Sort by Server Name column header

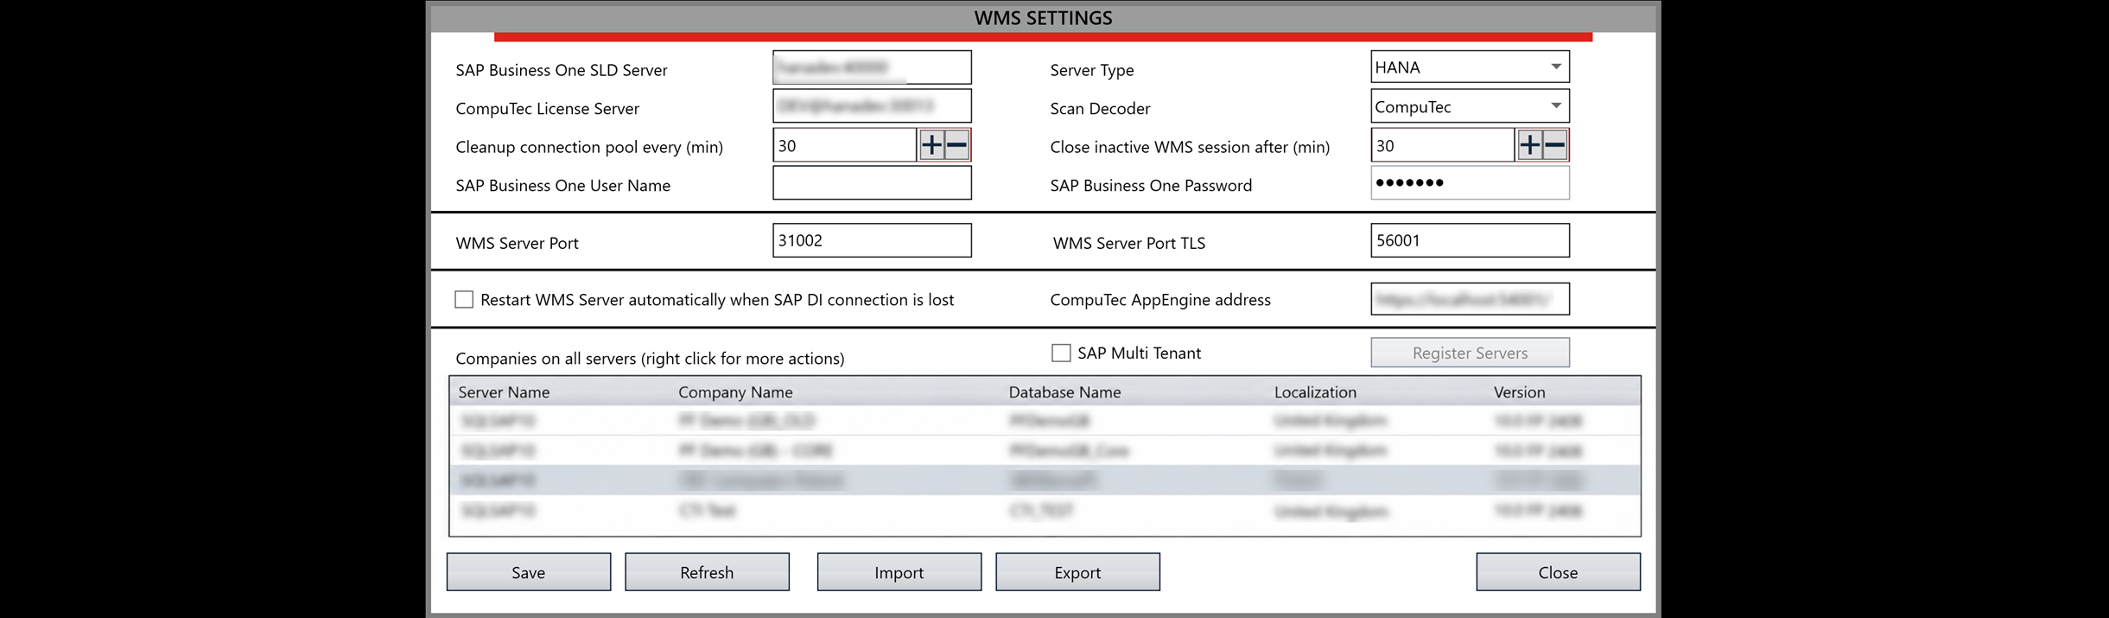pyautogui.click(x=504, y=392)
